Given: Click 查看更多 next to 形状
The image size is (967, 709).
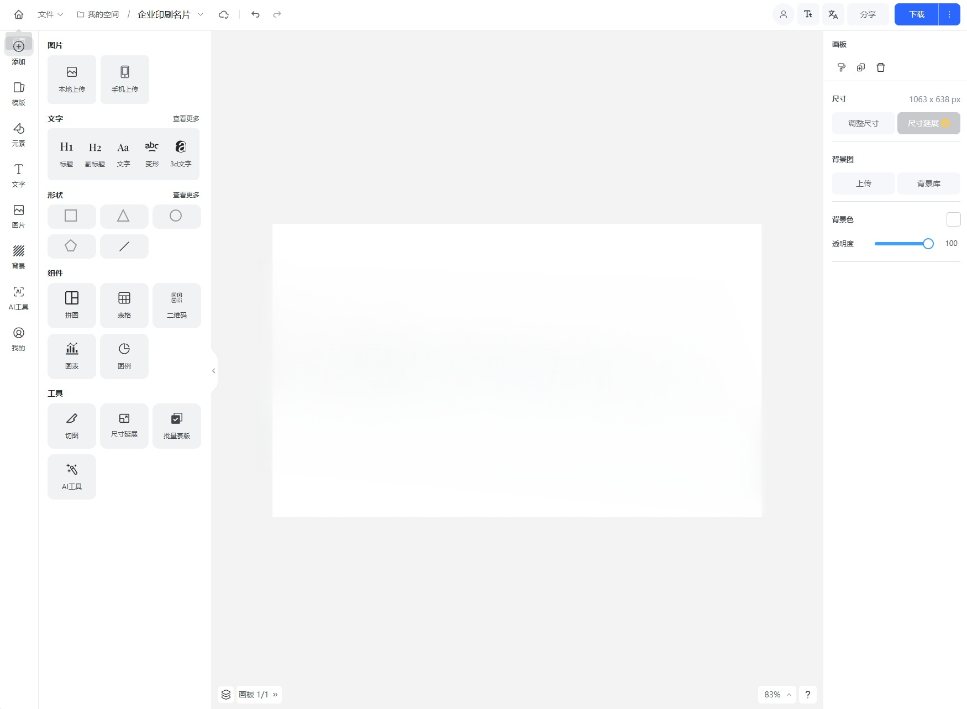Looking at the screenshot, I should 186,195.
